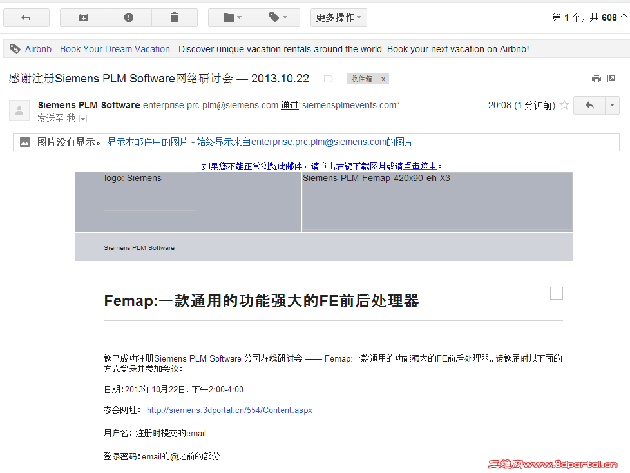630x473 pixels.
Task: Expand recipient details arrow next to 我
Action: coord(83,119)
